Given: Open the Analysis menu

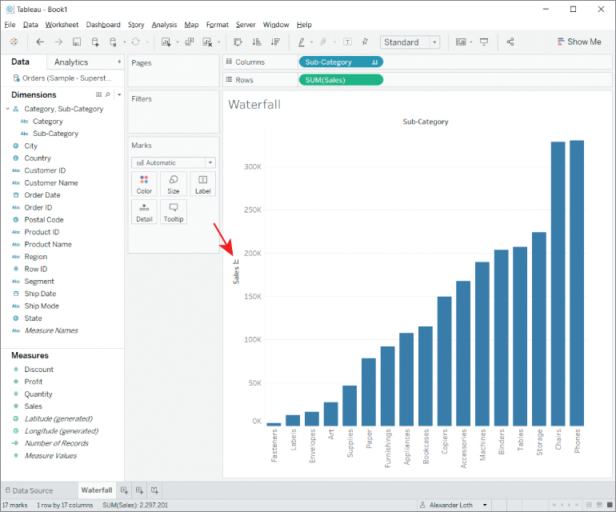Looking at the screenshot, I should click(x=164, y=25).
